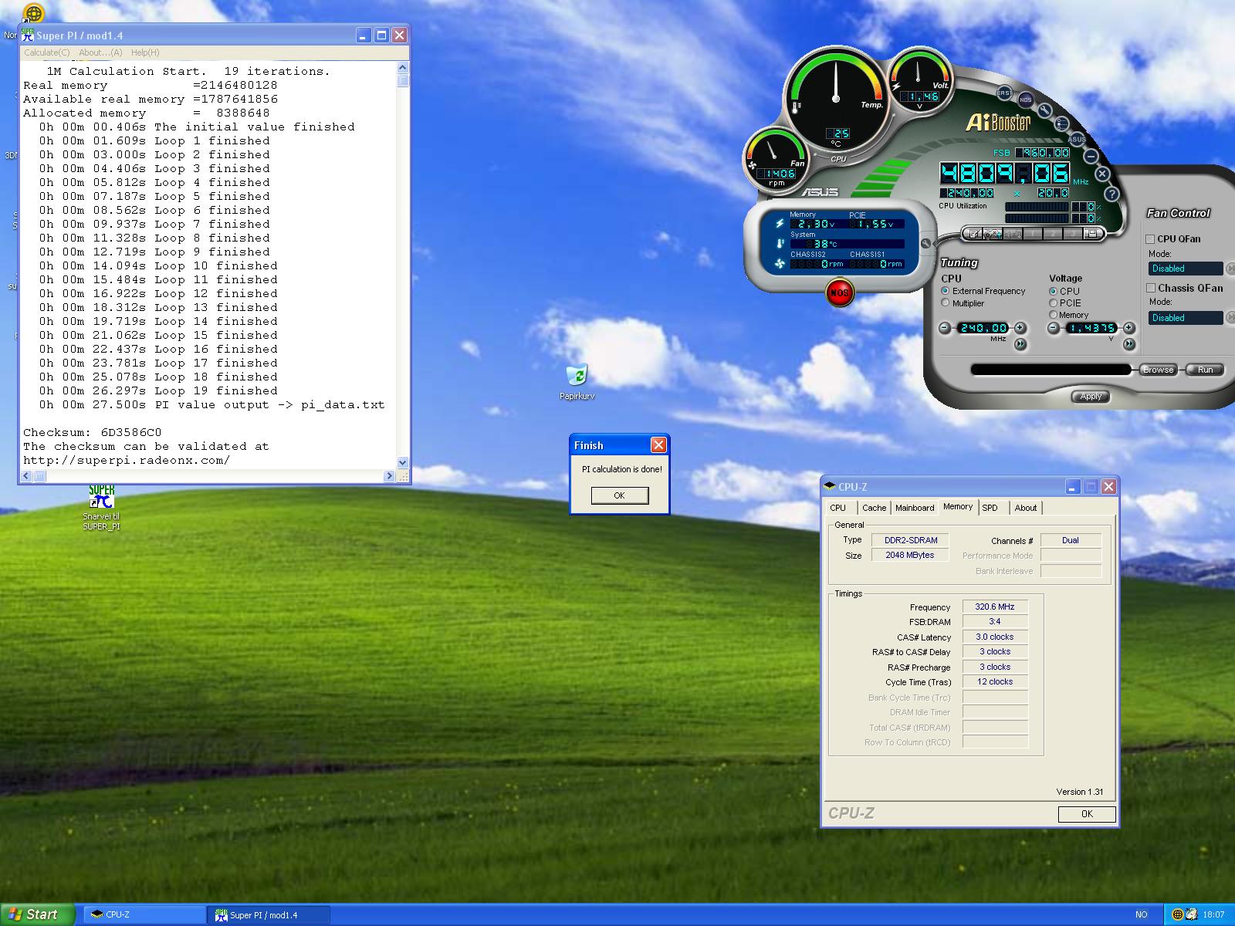Click the fast-forward button under the frequency value
Image resolution: width=1235 pixels, height=926 pixels.
(1020, 343)
